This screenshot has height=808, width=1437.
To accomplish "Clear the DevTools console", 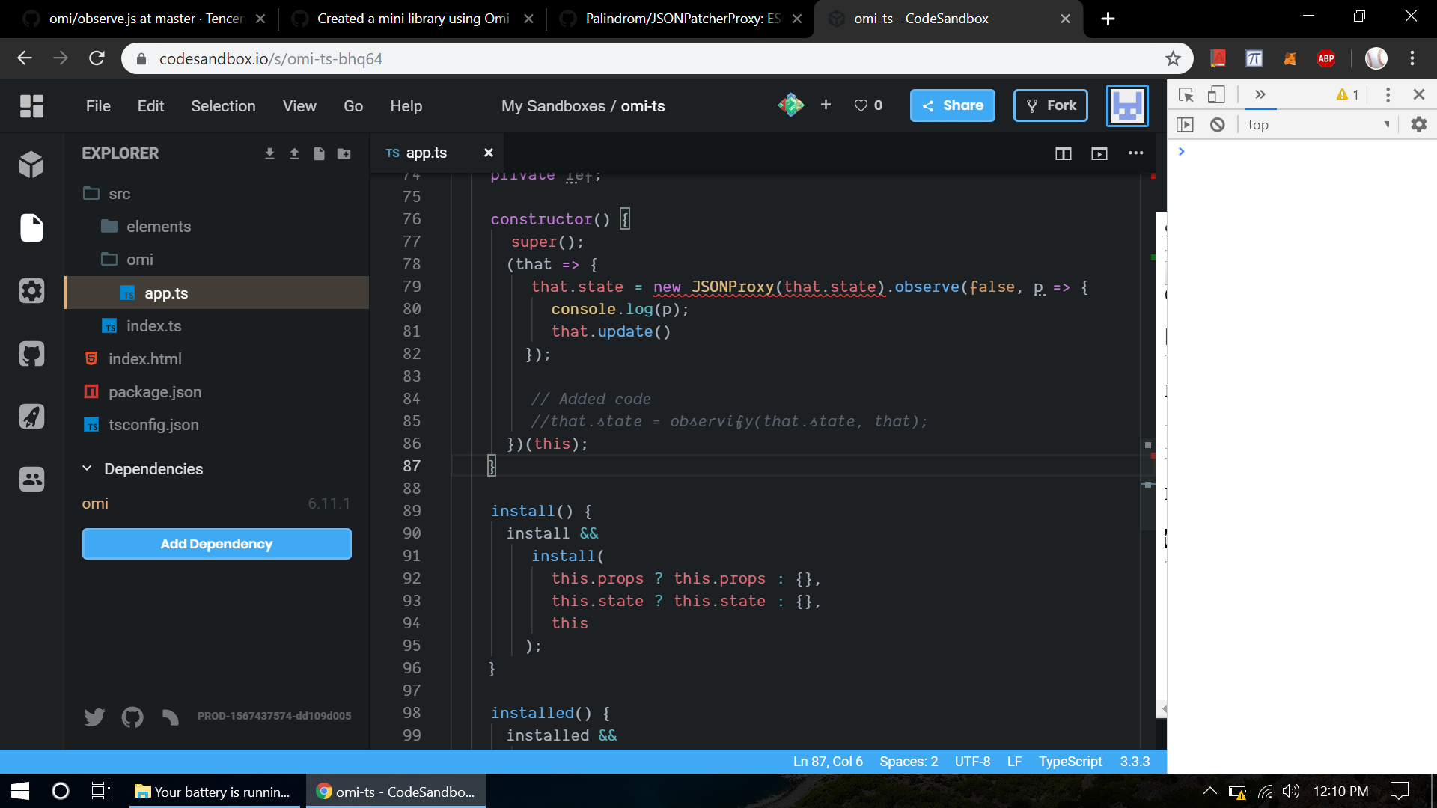I will (x=1217, y=125).
